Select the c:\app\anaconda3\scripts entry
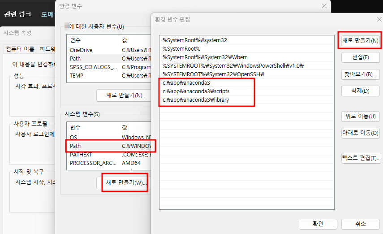The image size is (383, 234). (247, 91)
